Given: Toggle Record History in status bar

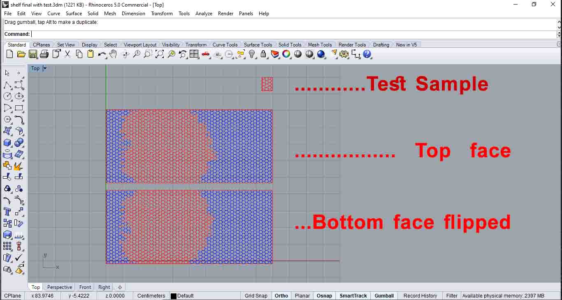Looking at the screenshot, I should [420, 295].
